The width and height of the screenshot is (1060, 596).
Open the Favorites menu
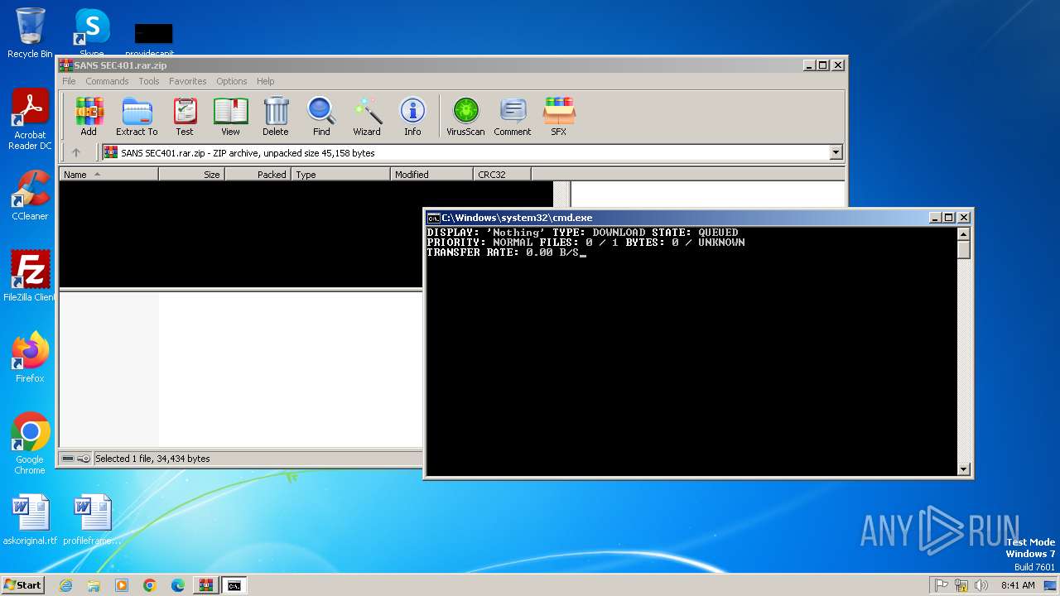[x=188, y=81]
